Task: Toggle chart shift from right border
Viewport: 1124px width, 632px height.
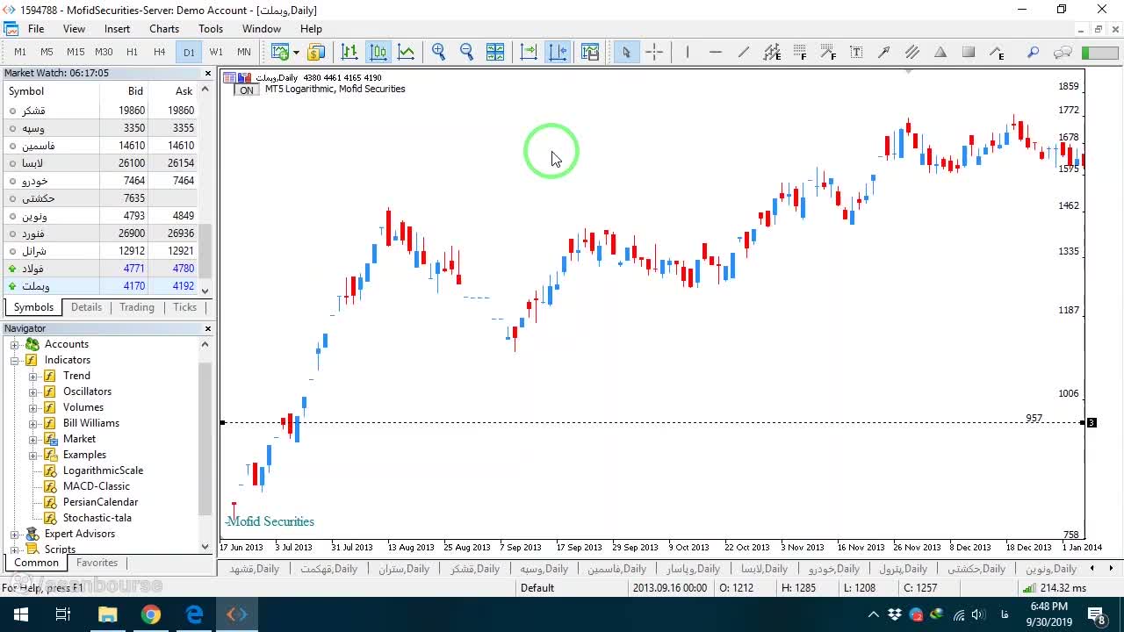Action: tap(558, 52)
